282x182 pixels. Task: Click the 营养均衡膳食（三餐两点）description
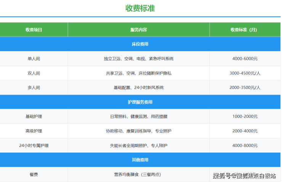click(x=138, y=175)
